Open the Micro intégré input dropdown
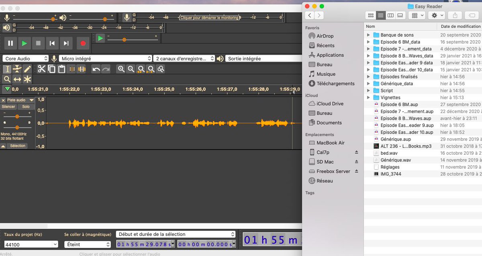This screenshot has height=256, width=482. pos(105,58)
